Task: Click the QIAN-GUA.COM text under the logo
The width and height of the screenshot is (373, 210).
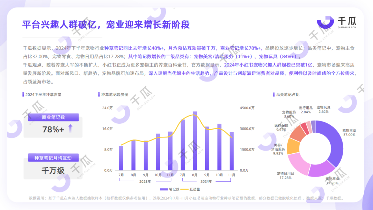Action: pyautogui.click(x=347, y=28)
